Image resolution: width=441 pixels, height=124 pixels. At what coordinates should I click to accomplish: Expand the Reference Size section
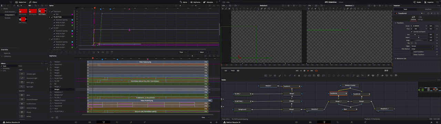coord(396,59)
